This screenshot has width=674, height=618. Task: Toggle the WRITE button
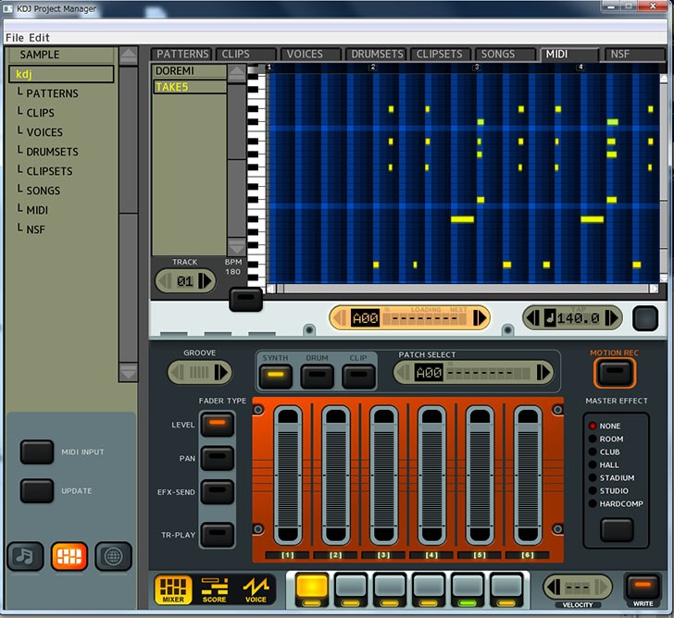643,587
